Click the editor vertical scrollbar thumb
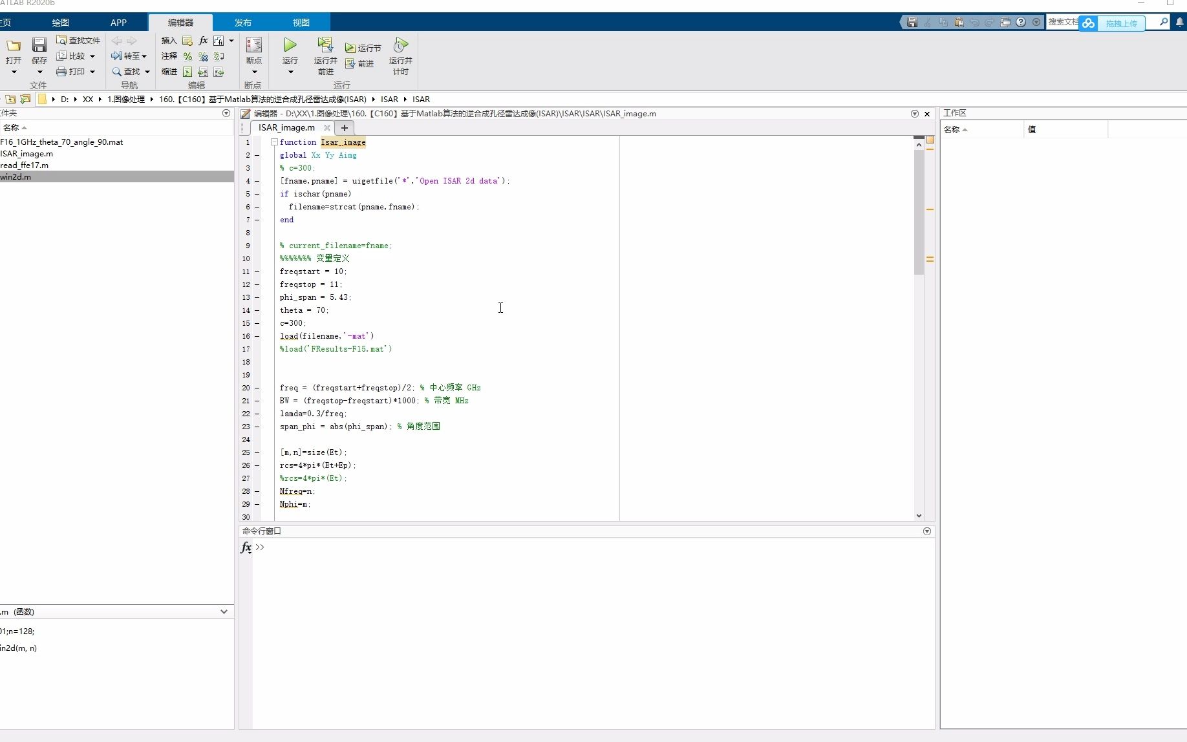This screenshot has width=1187, height=742. pos(919,212)
